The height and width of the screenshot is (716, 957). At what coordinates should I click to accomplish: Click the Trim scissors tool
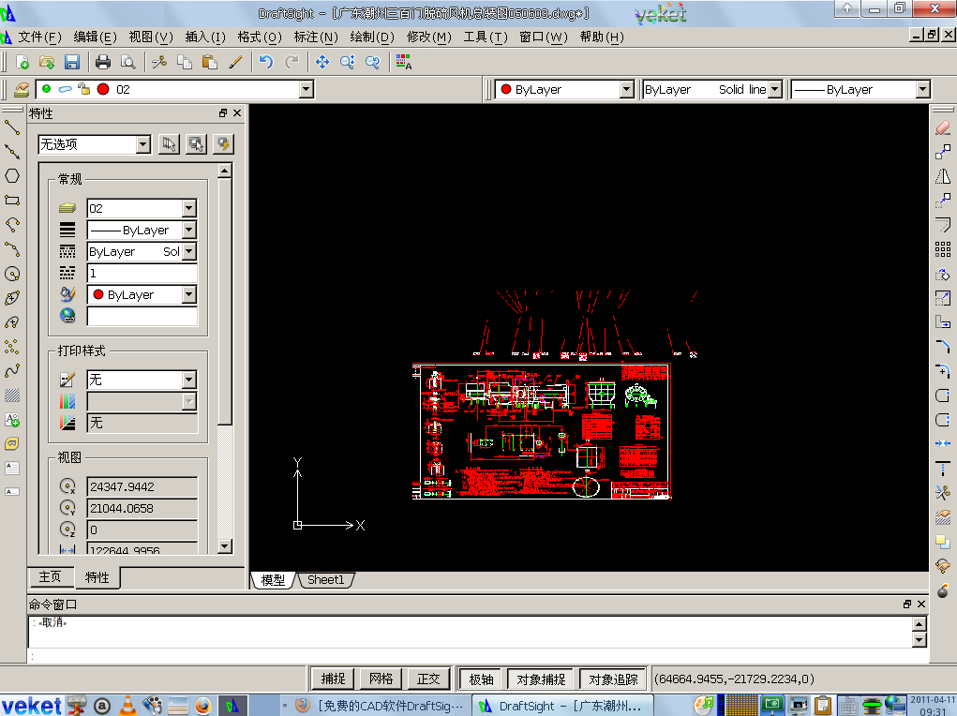(x=943, y=492)
